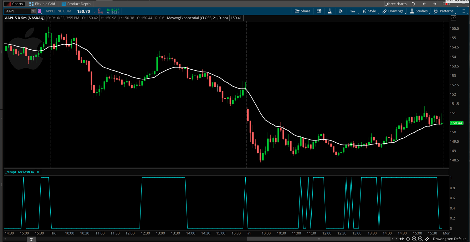Click the Share button
The width and height of the screenshot is (470, 242).
click(302, 11)
